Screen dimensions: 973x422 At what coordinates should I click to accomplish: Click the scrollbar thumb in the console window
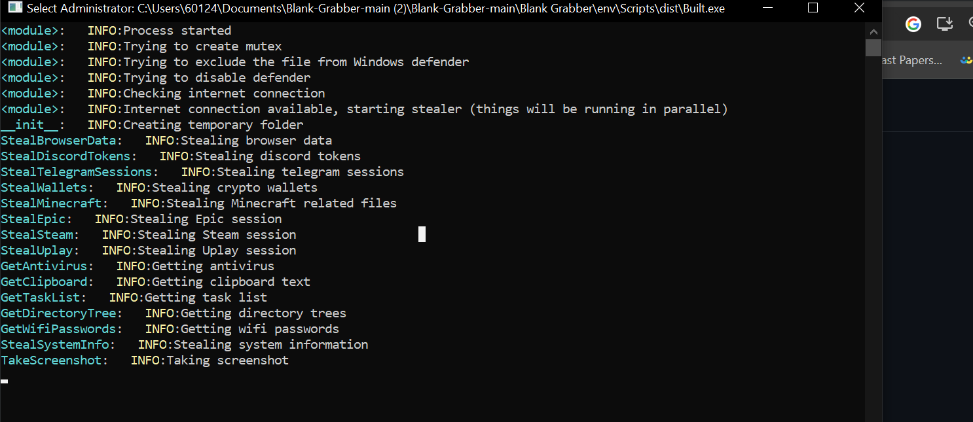(x=873, y=48)
